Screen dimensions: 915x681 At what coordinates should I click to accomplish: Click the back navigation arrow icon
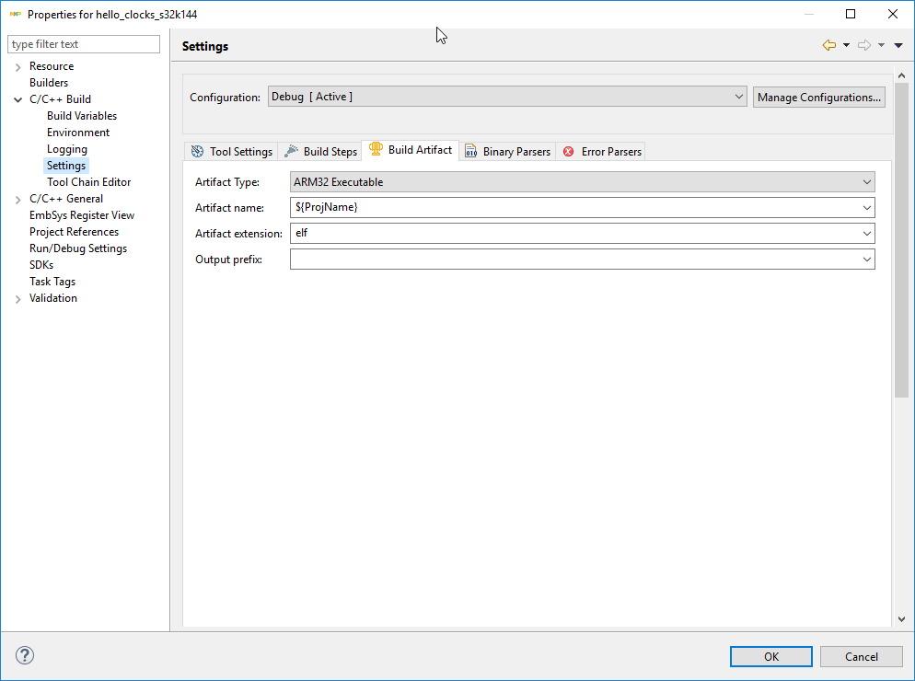[828, 45]
